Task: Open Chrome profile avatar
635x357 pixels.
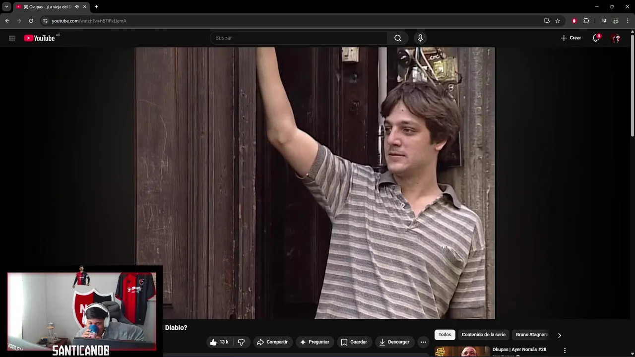Action: coord(616,21)
